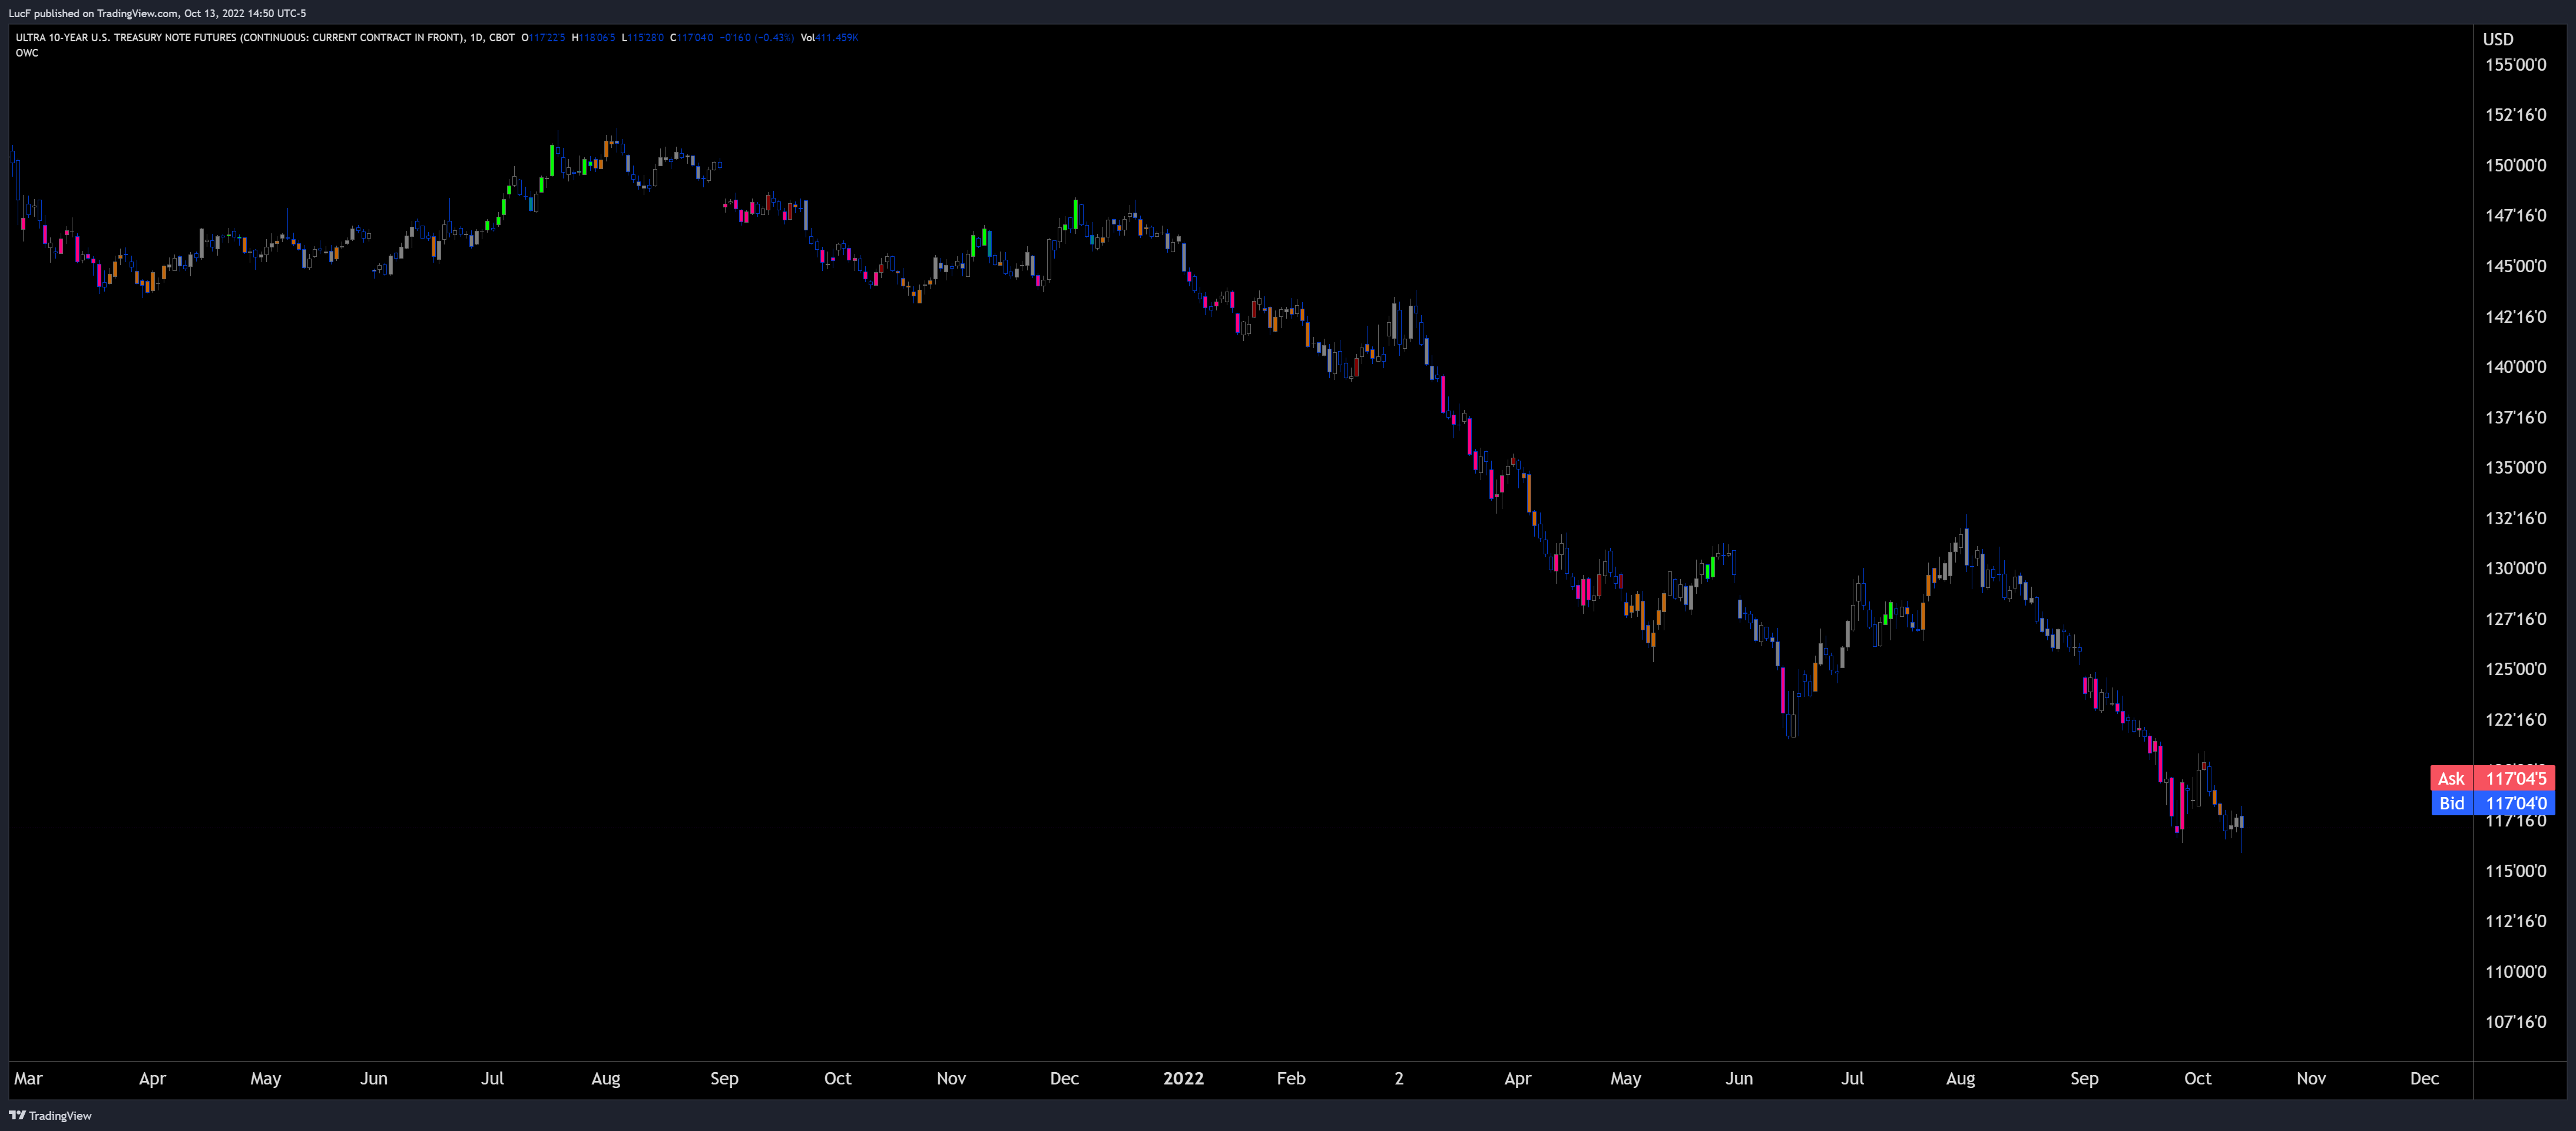Click the Feb label on time axis
Viewport: 2576px width, 1131px height.
click(1291, 1079)
